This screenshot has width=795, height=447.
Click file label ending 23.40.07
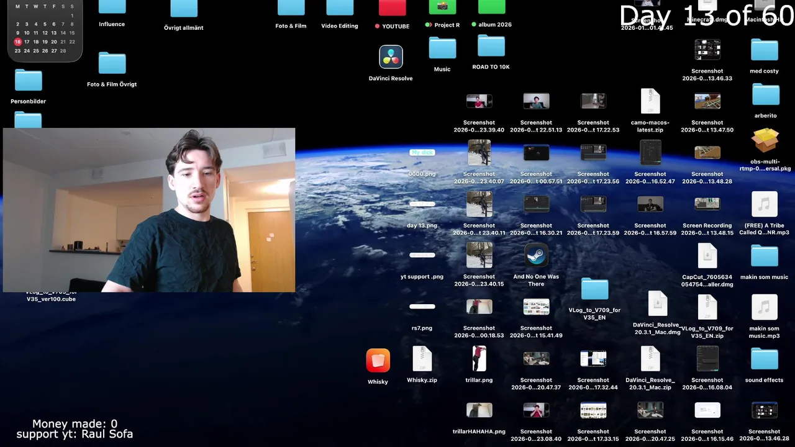[x=479, y=178]
